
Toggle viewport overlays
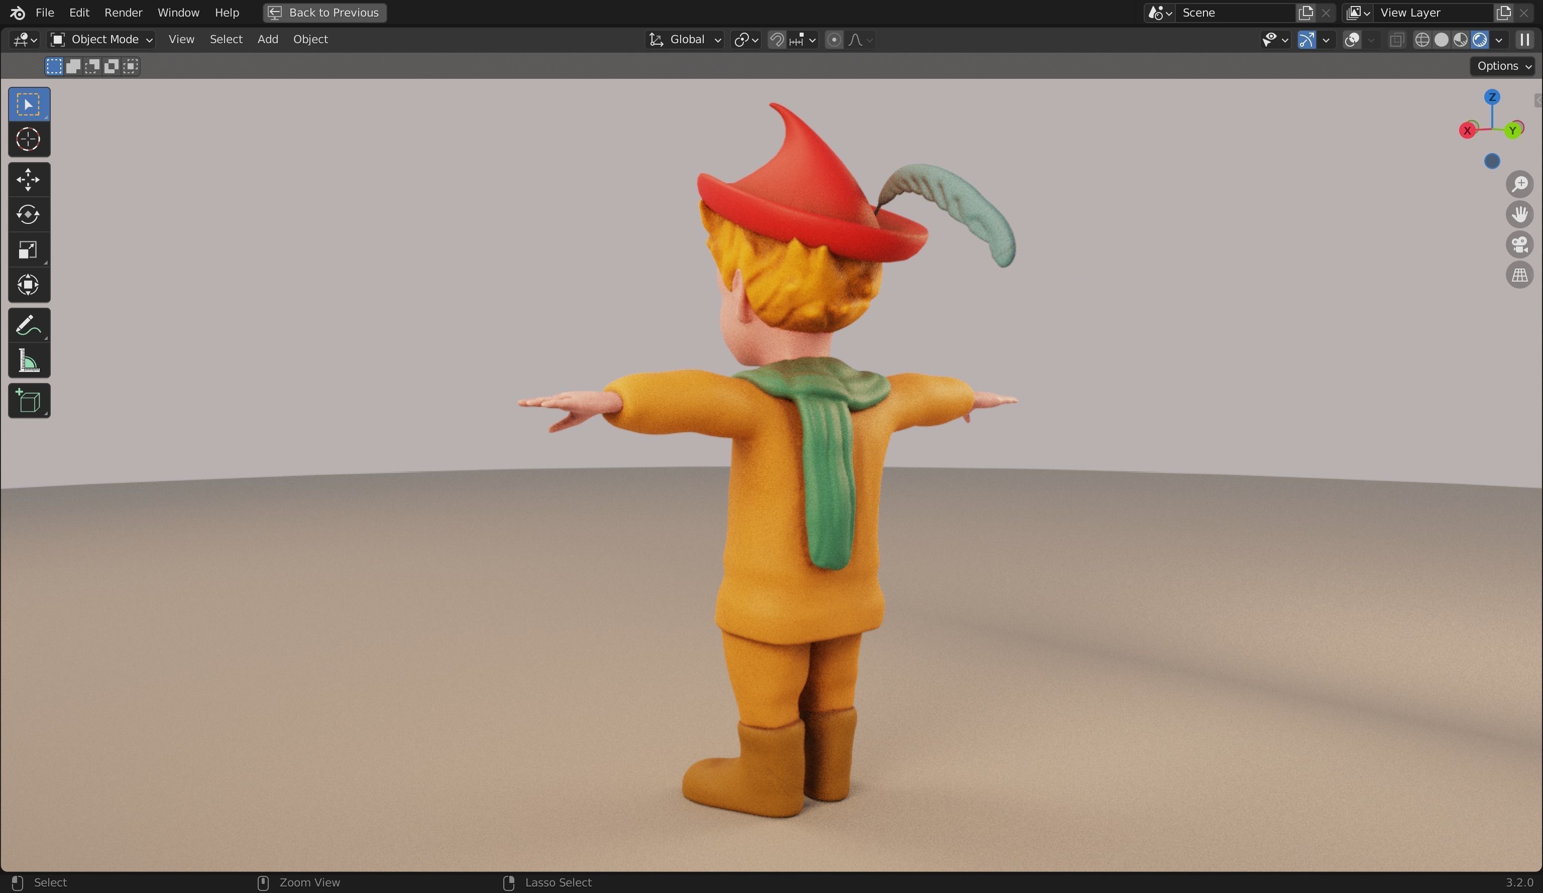pyautogui.click(x=1352, y=40)
